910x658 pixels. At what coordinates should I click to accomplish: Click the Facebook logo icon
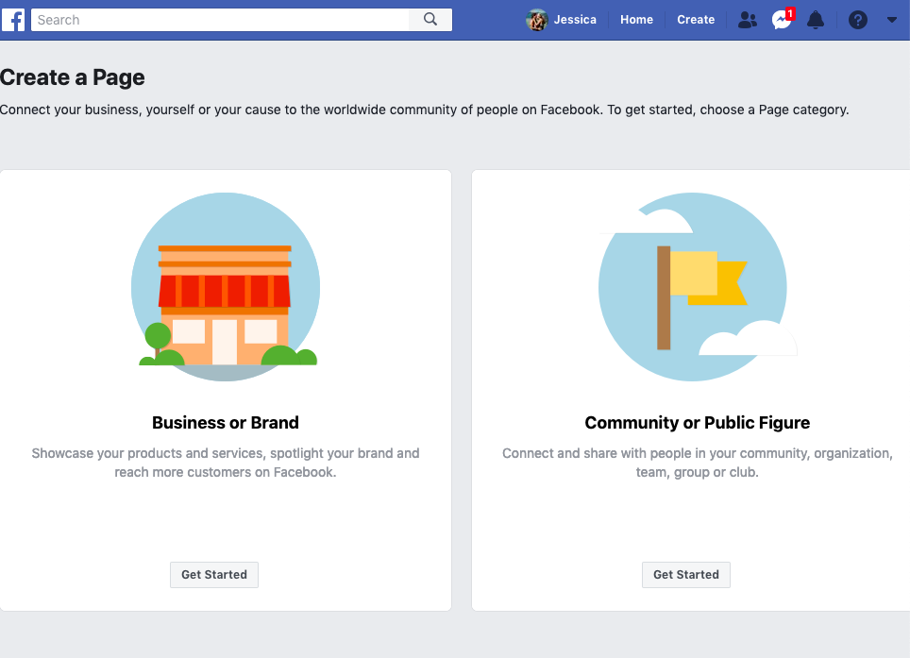[13, 20]
